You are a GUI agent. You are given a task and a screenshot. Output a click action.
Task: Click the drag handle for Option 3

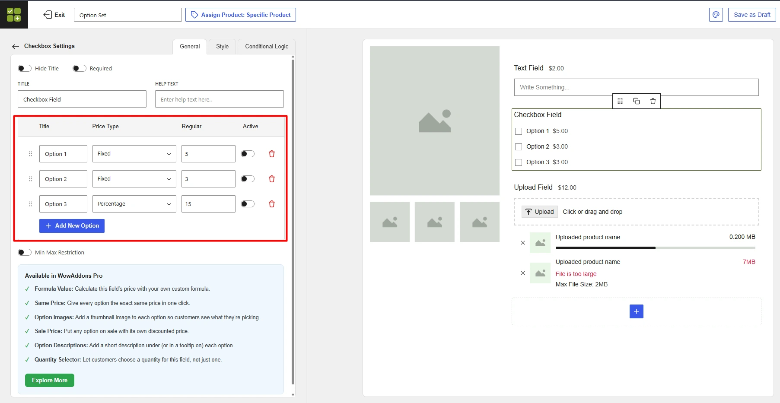[x=30, y=204]
